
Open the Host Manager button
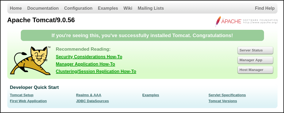point(255,70)
